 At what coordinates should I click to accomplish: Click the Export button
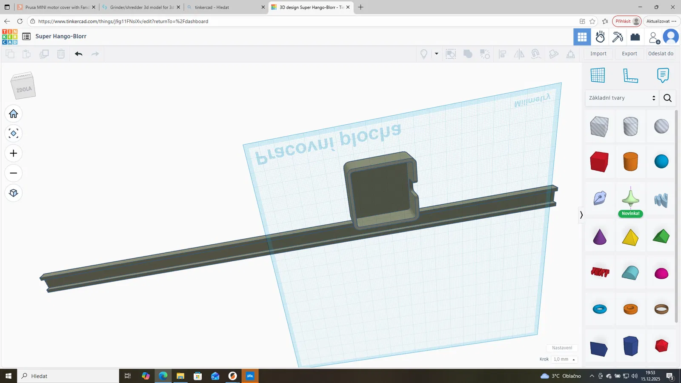pyautogui.click(x=629, y=54)
